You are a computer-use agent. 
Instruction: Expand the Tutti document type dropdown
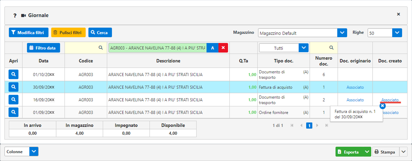303,48
